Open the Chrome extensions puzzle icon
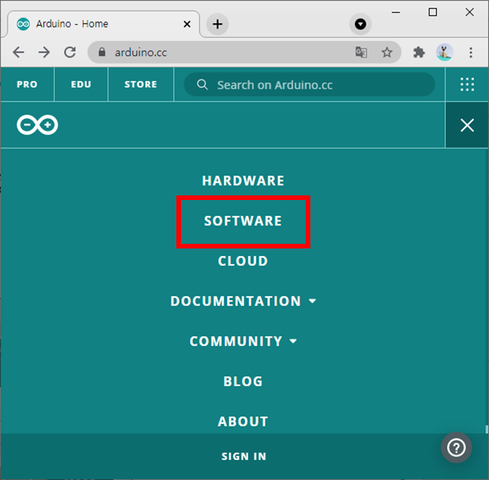The width and height of the screenshot is (489, 480). pos(419,52)
